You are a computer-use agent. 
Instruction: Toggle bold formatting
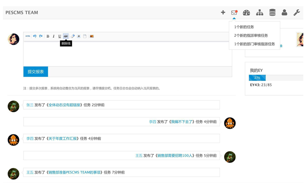pyautogui.click(x=48, y=36)
